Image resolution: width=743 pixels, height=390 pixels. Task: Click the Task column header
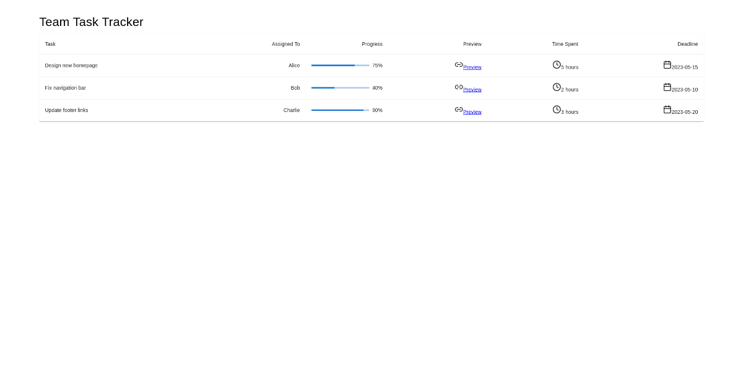point(50,44)
